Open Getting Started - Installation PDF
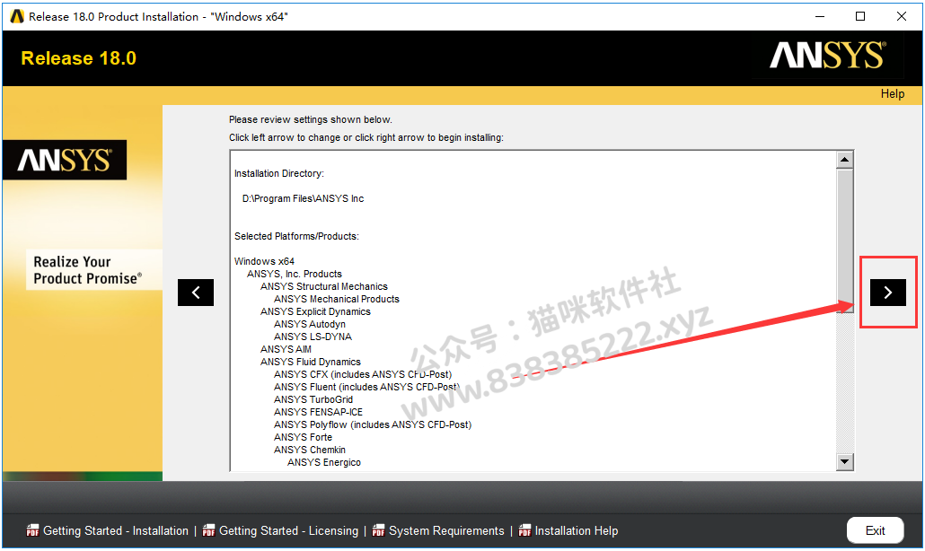This screenshot has height=551, width=925. point(116,531)
